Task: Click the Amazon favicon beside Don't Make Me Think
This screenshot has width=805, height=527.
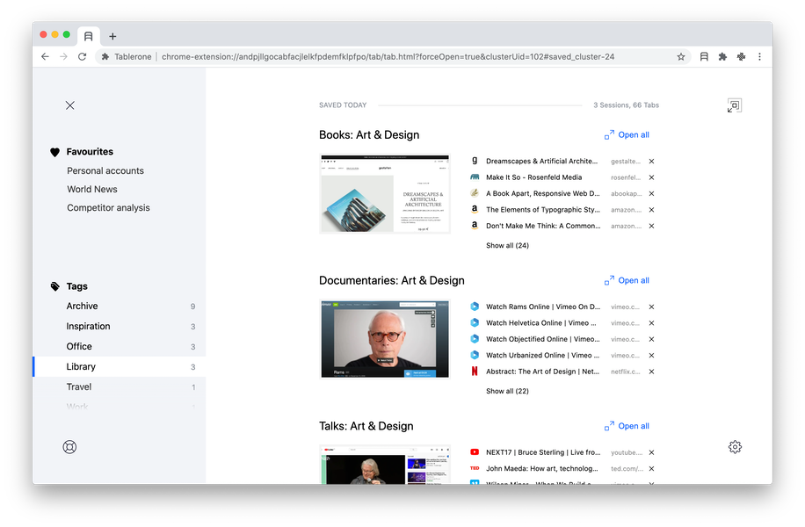Action: pos(474,226)
